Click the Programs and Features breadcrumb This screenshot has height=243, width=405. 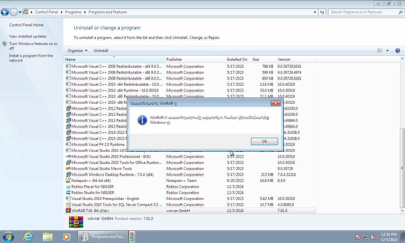[x=108, y=12]
